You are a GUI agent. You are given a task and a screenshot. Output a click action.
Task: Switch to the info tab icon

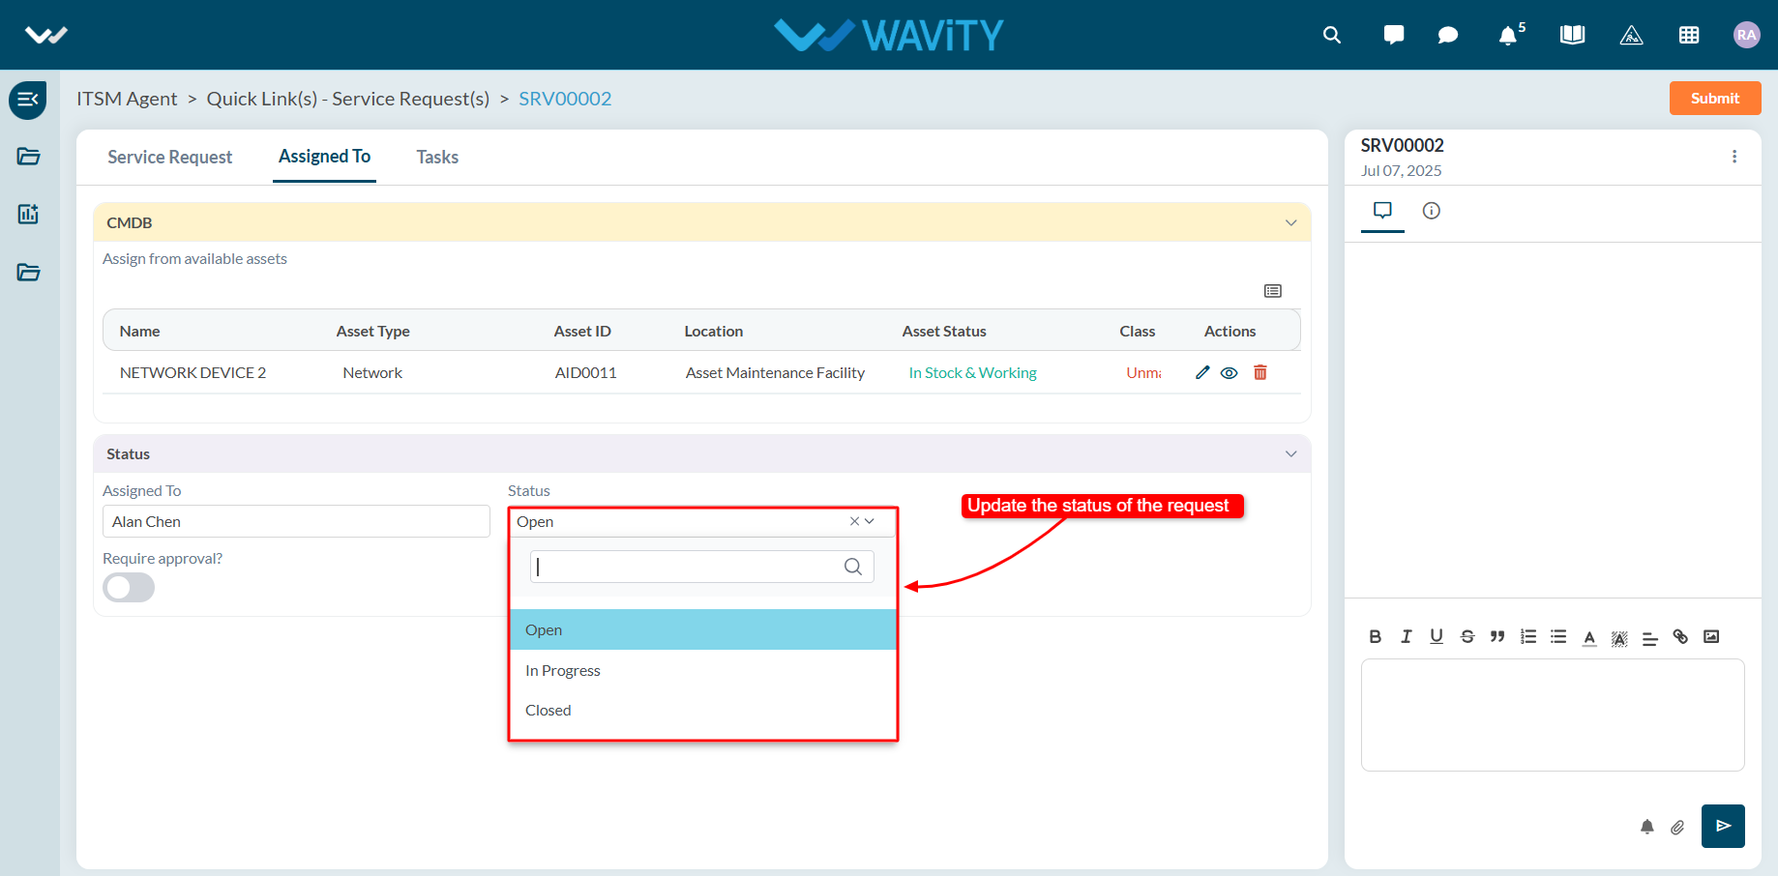point(1432,210)
